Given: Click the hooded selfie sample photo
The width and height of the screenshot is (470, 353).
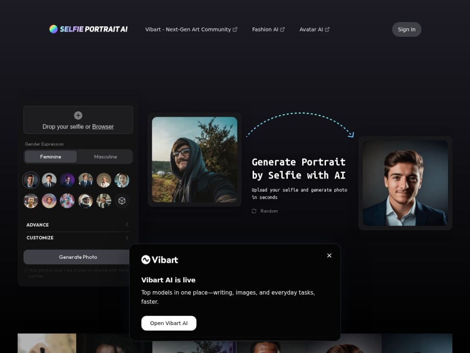Looking at the screenshot, I should click(194, 159).
